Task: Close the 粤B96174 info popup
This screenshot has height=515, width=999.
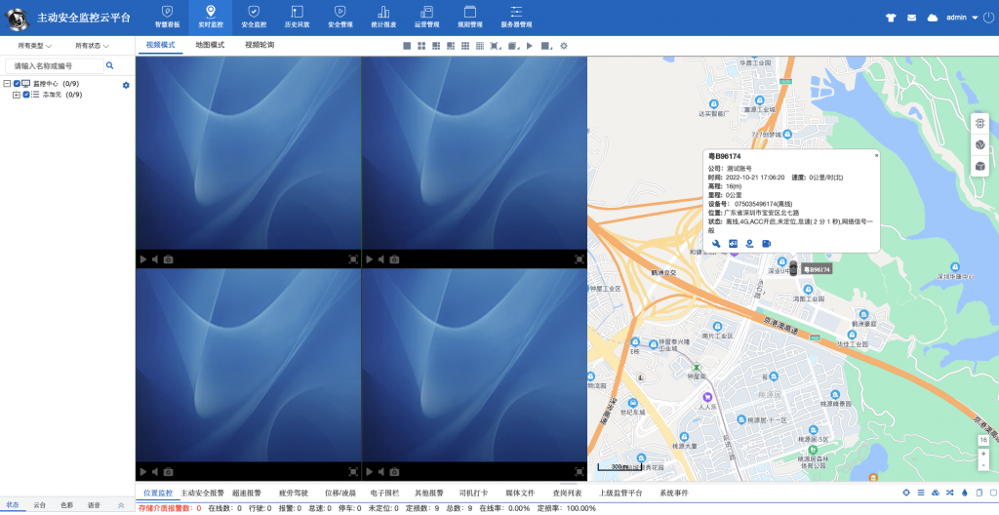Action: click(x=876, y=155)
